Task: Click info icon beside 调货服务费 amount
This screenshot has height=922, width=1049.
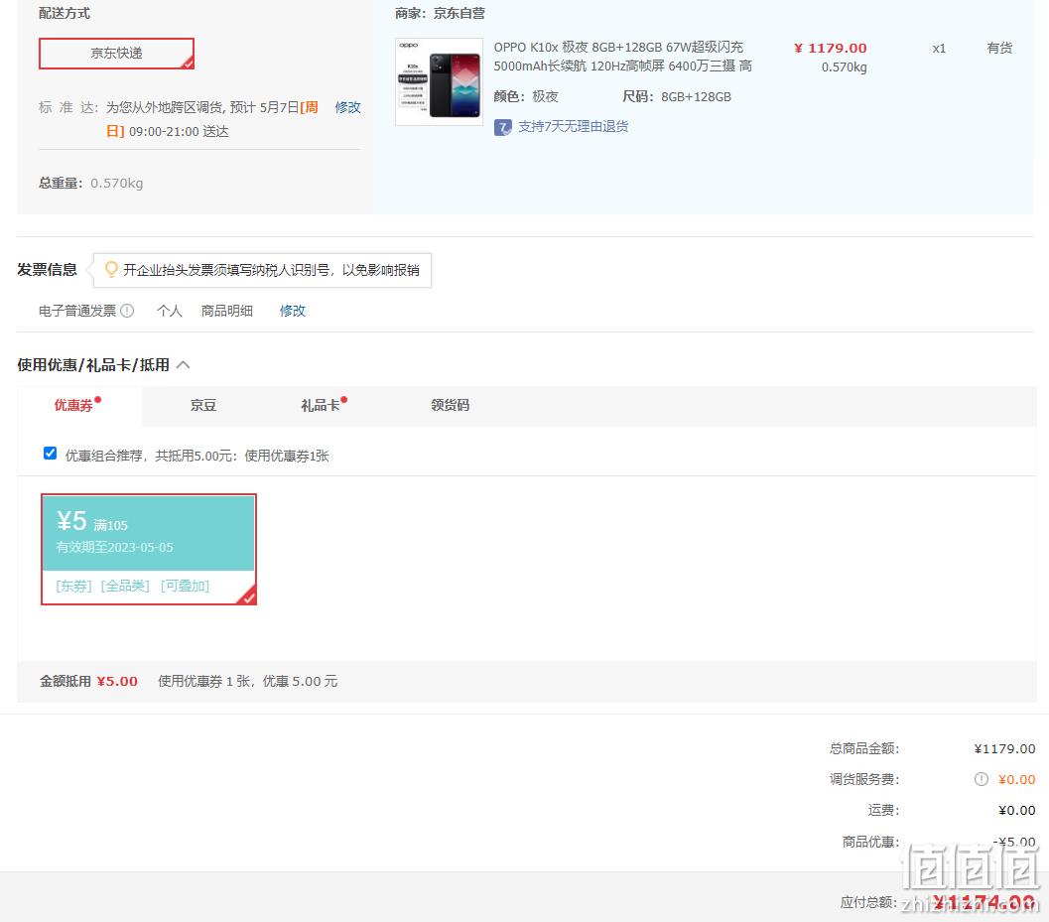Action: click(x=981, y=779)
